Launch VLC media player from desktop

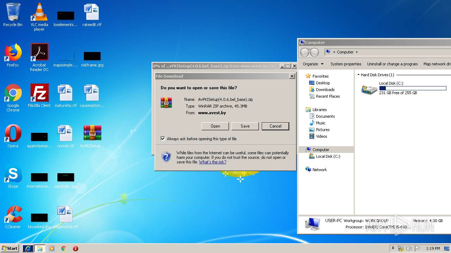click(39, 17)
